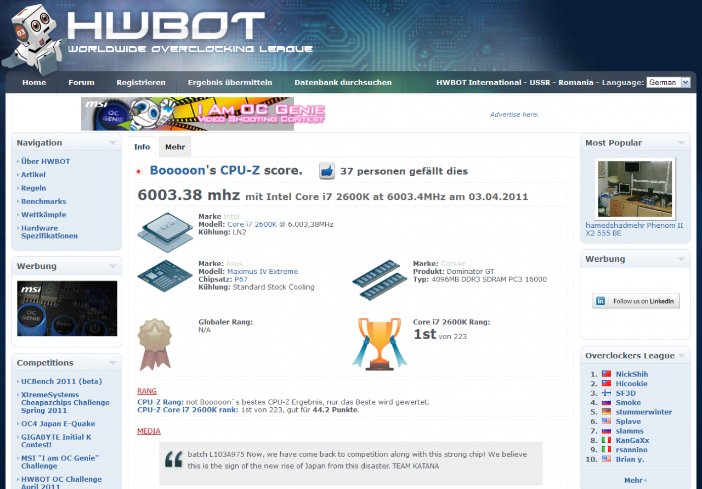Image resolution: width=702 pixels, height=489 pixels.
Task: Collapse the Overclockers League panel arrow
Action: point(681,356)
